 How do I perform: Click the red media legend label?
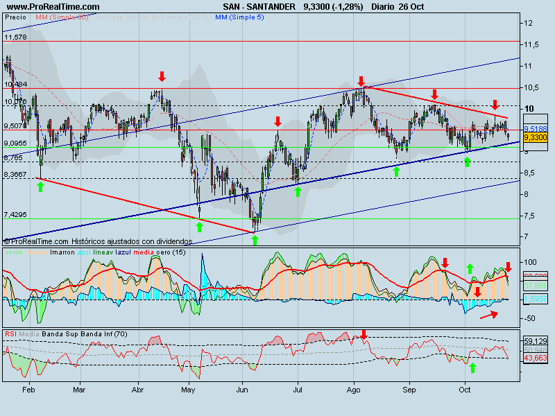(144, 252)
